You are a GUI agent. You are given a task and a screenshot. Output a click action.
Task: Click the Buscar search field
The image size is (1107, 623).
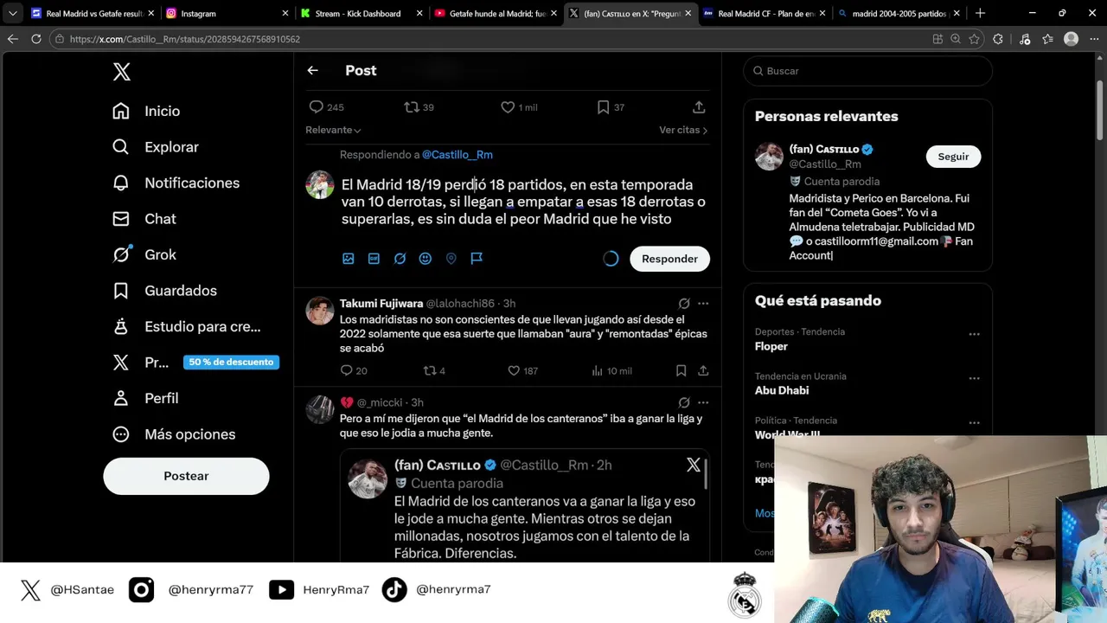pyautogui.click(x=867, y=71)
